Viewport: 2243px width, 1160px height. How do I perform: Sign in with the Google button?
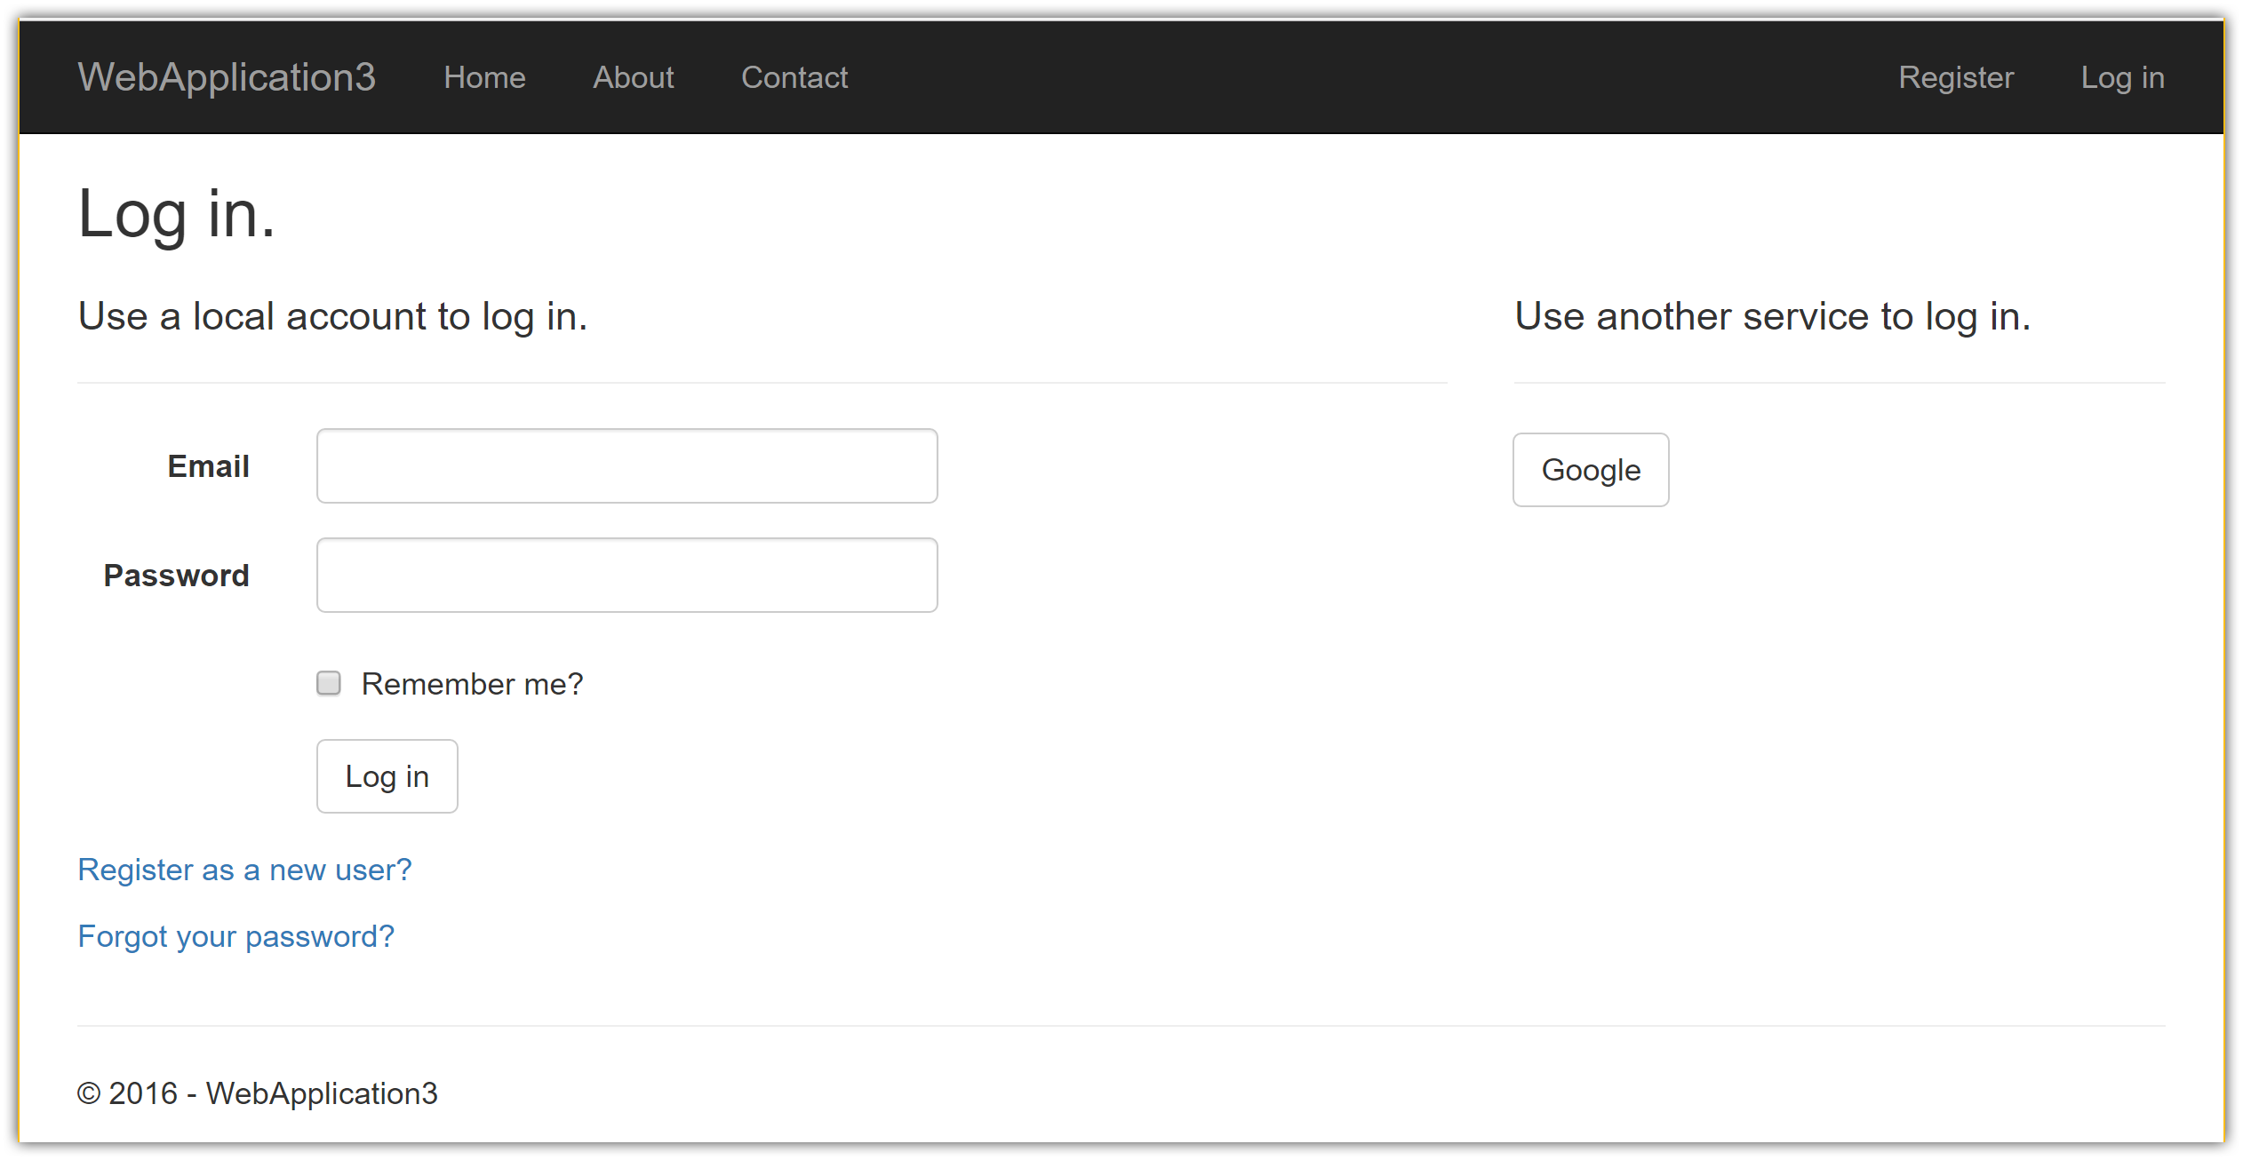pyautogui.click(x=1590, y=470)
